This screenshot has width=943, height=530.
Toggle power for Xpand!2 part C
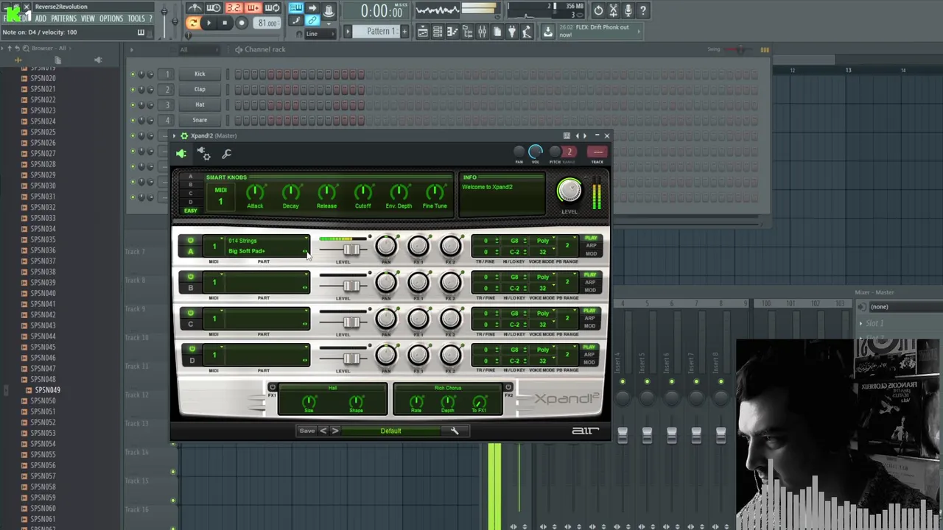point(191,313)
